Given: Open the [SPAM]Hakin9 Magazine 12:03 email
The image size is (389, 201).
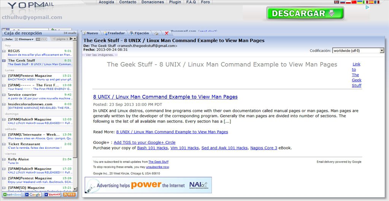Looking at the screenshot, I should coord(40,121).
